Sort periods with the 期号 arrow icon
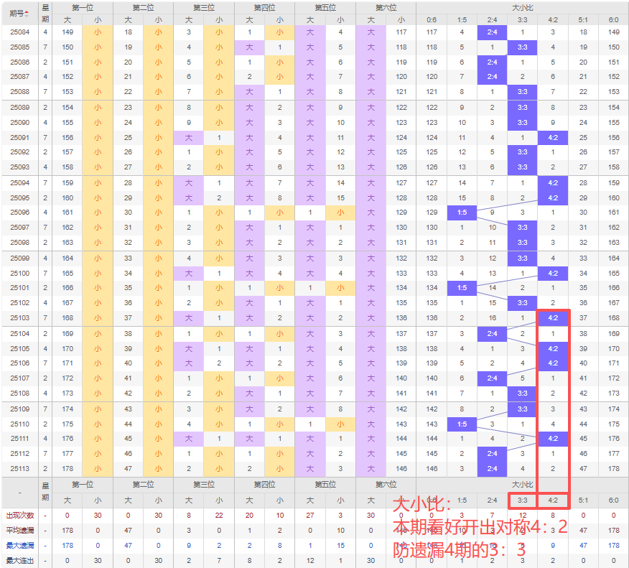The image size is (629, 568). pos(27,14)
